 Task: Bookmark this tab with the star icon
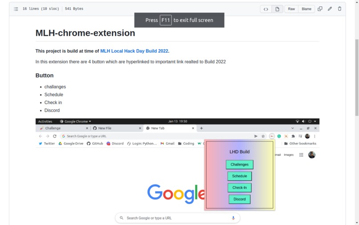pyautogui.click(x=263, y=136)
